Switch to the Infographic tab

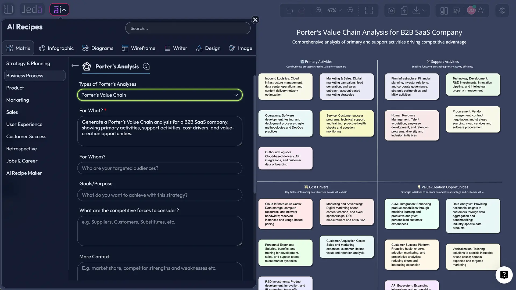[x=56, y=48]
